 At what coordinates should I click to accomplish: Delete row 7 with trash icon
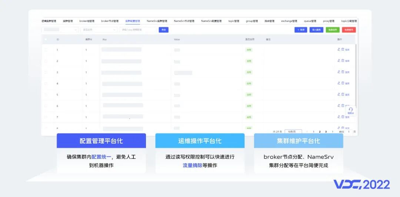click(x=343, y=117)
